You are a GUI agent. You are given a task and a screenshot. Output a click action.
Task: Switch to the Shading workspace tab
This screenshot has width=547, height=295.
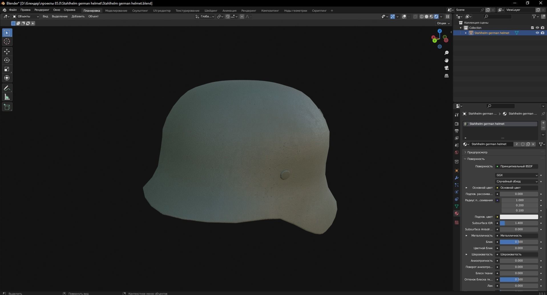[211, 11]
